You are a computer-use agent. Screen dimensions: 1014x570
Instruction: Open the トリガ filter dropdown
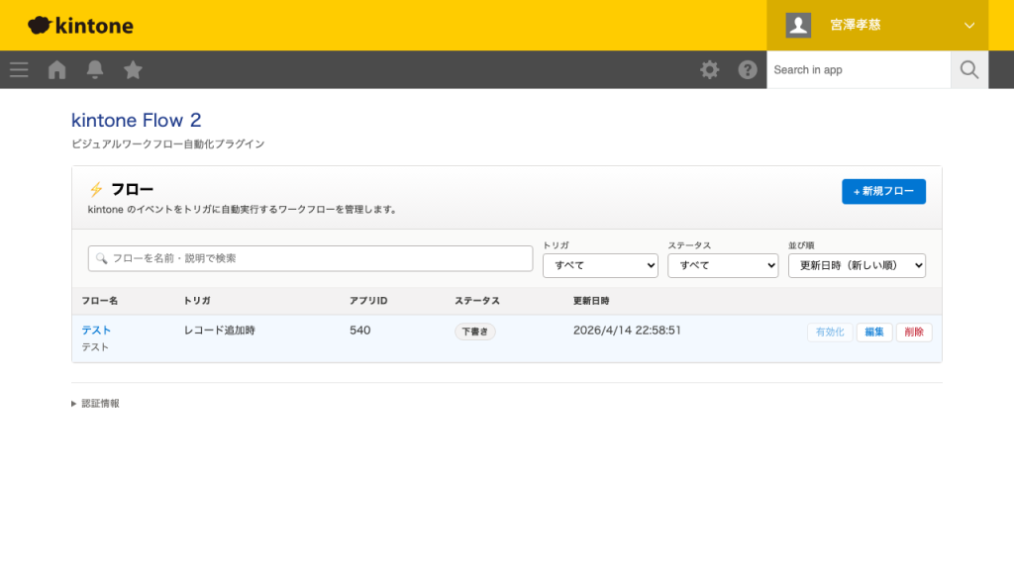[x=600, y=265]
